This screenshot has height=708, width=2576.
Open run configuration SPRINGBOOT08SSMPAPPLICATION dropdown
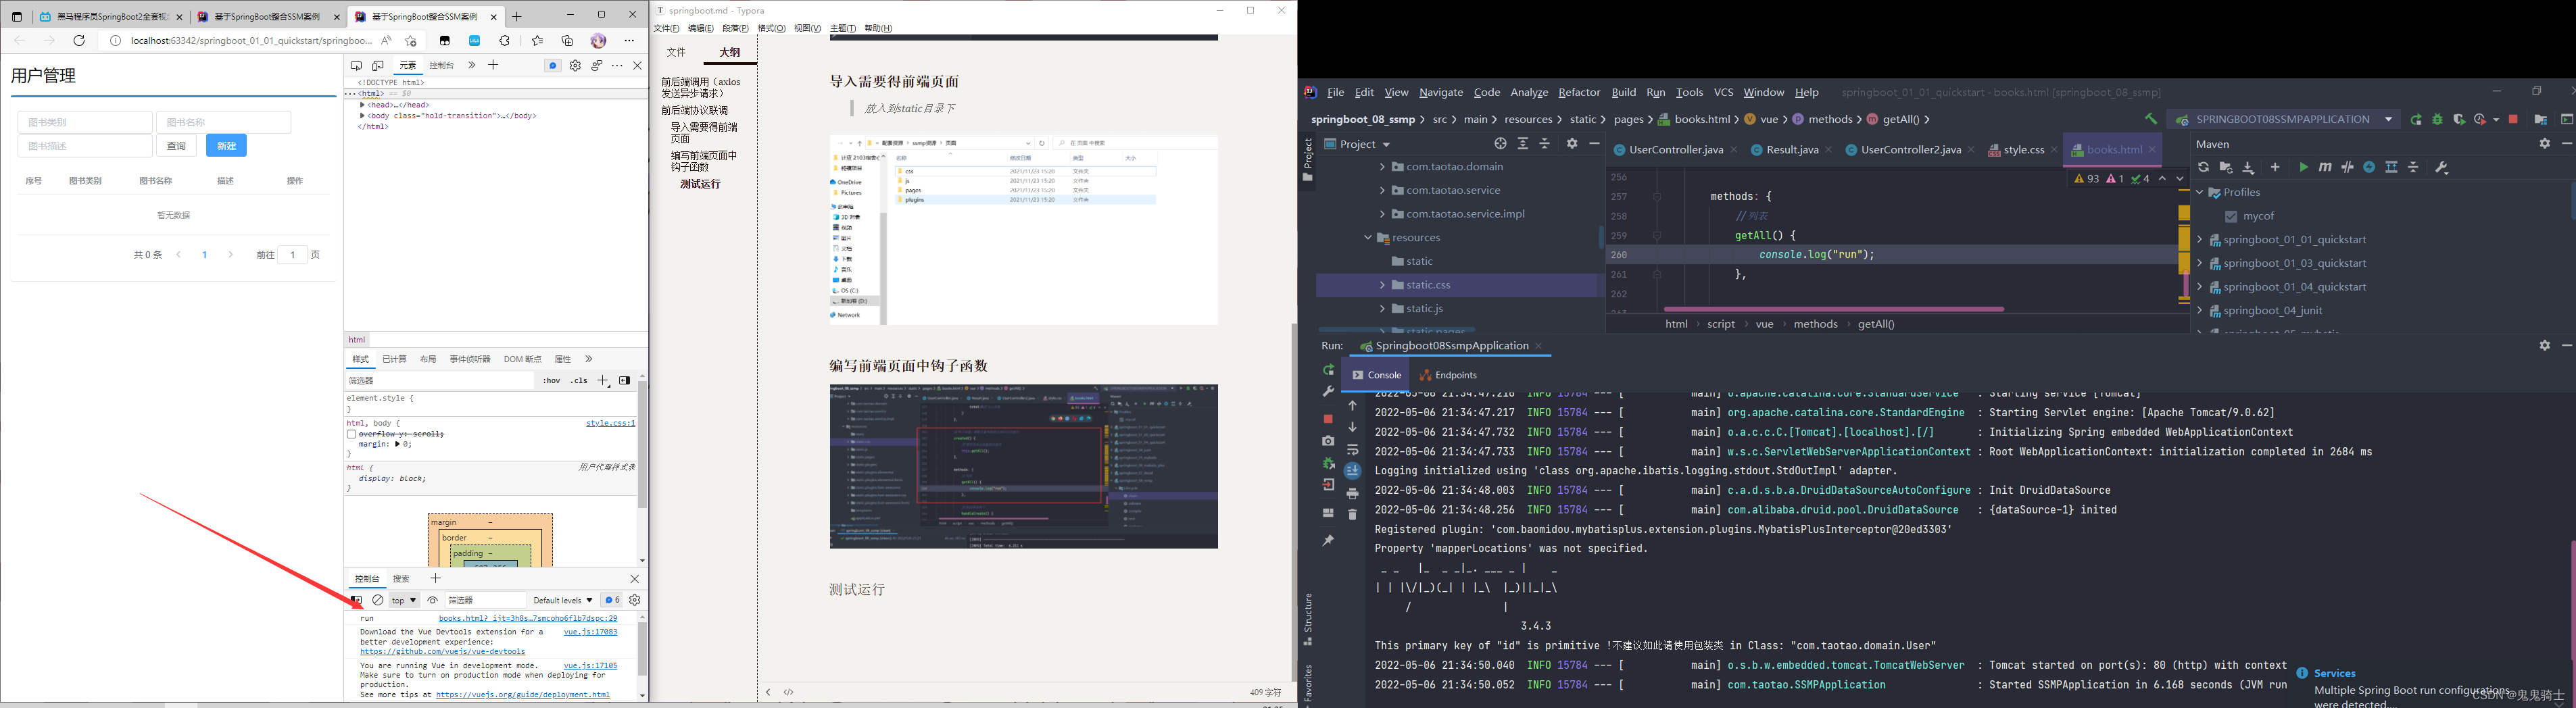pos(2285,119)
